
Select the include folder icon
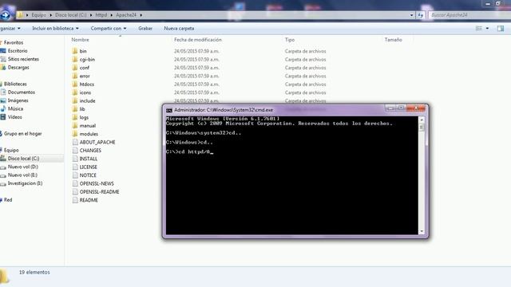click(75, 100)
